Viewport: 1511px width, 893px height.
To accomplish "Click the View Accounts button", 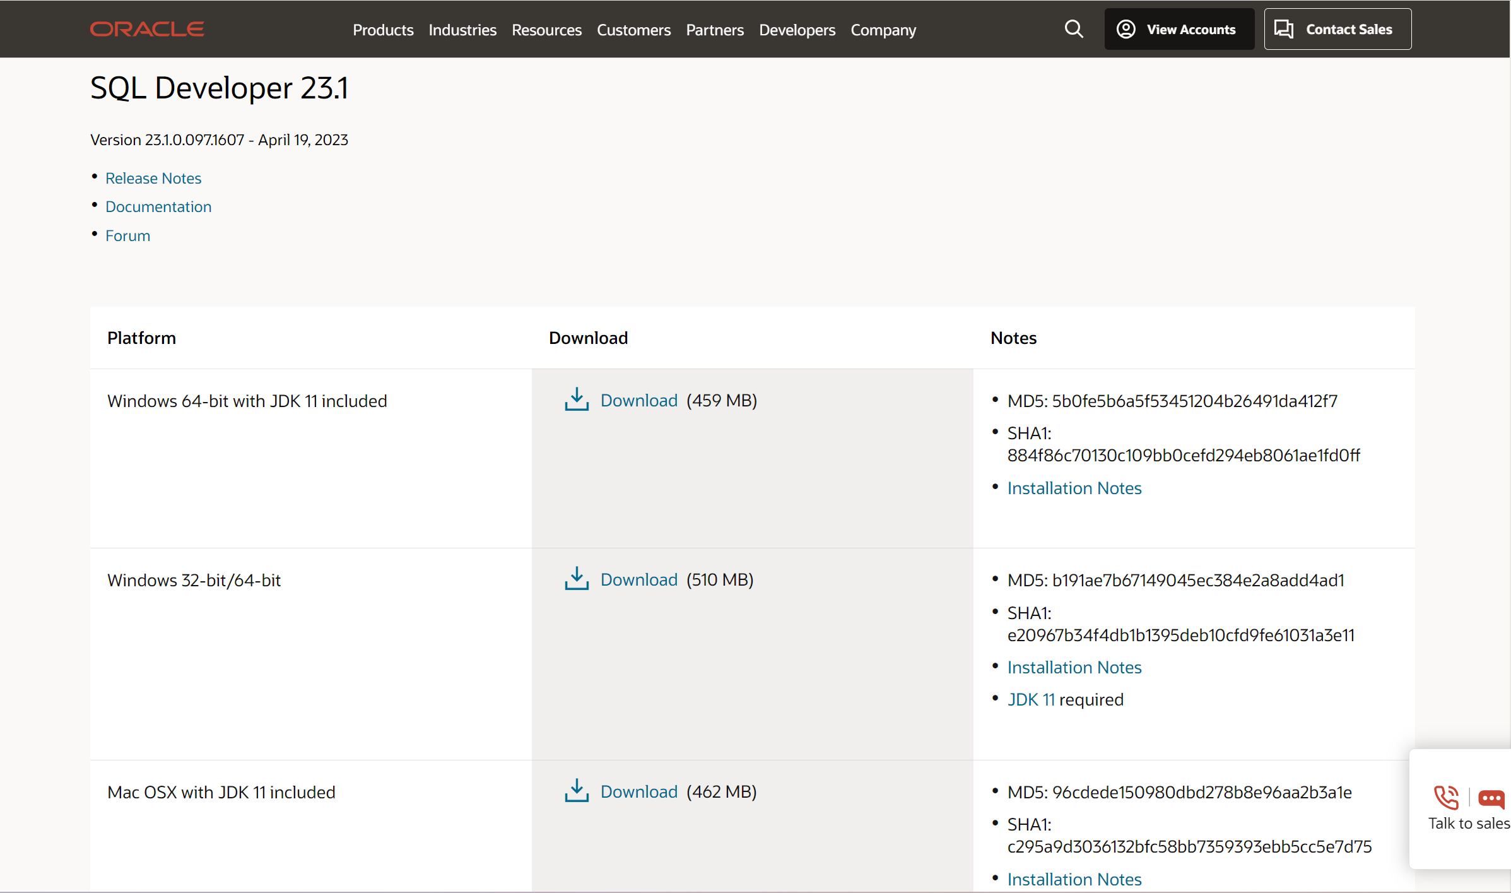I will pos(1179,29).
